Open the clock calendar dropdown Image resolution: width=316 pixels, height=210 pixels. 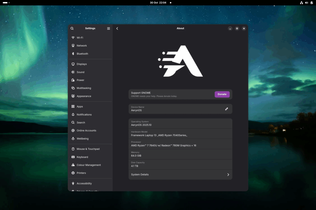point(158,2)
